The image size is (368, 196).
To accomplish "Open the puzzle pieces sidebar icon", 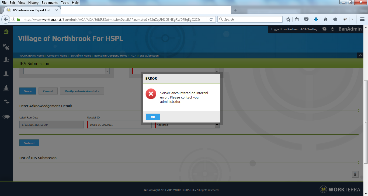I will (x=6, y=46).
